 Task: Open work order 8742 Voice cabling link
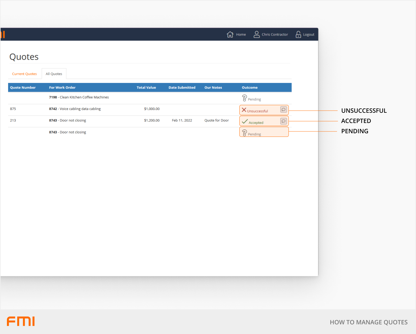(75, 109)
